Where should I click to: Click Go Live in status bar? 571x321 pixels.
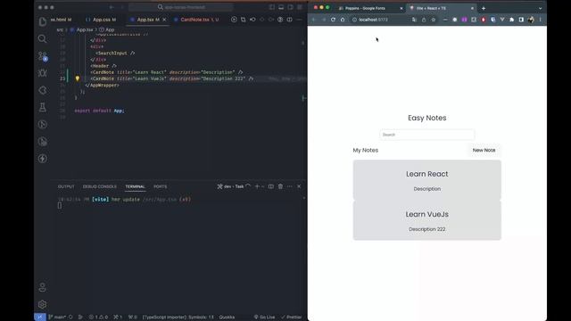coord(264,317)
